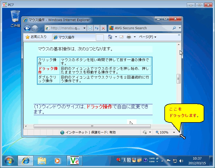Click the volume speaker icon in system tray
215x168 pixels.
tap(181, 161)
